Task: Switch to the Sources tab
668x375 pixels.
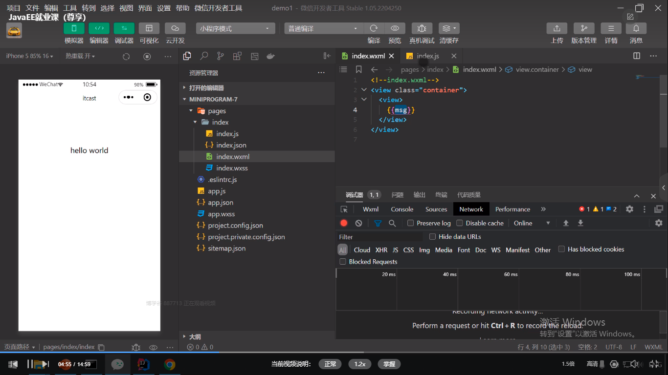Action: (x=436, y=209)
